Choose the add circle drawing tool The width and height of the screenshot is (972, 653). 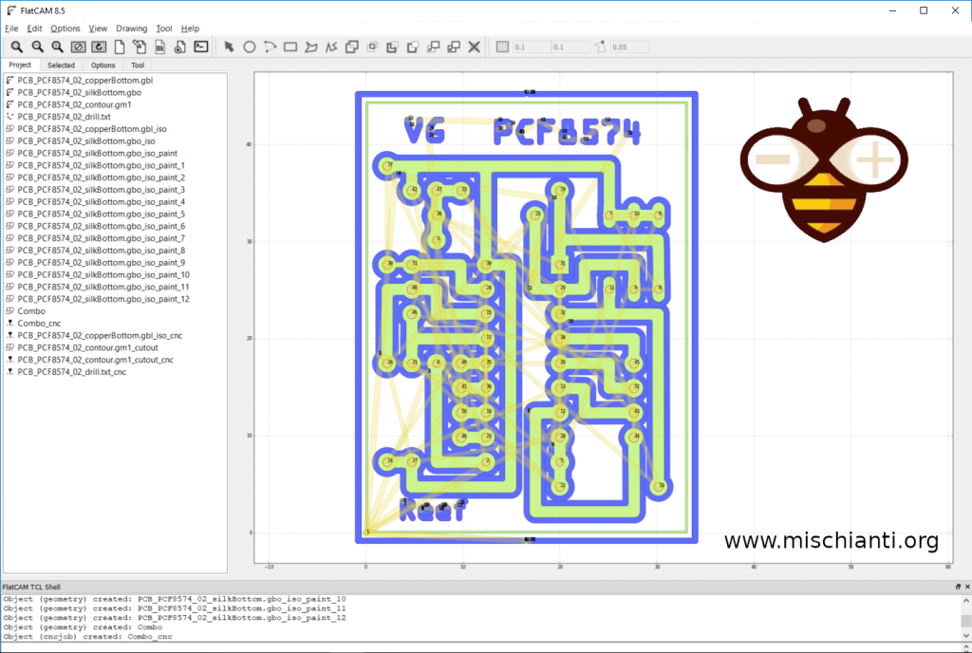pyautogui.click(x=250, y=47)
